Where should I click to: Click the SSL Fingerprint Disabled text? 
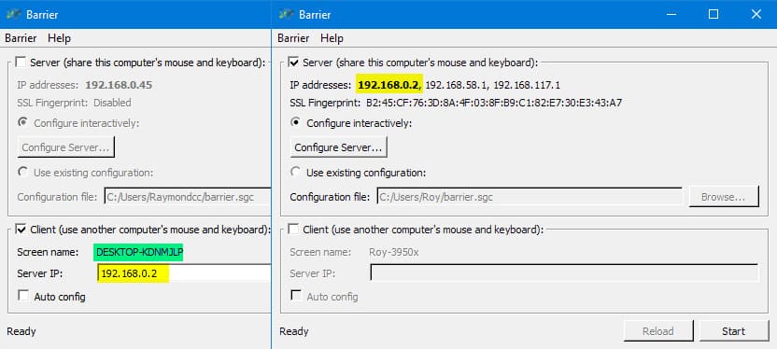click(x=112, y=103)
